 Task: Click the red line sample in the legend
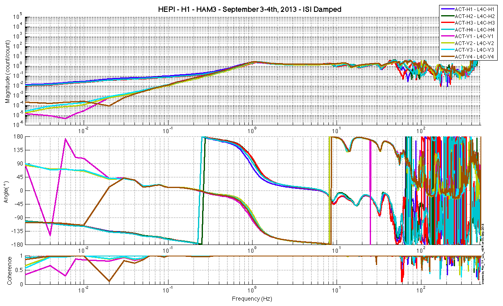pos(447,23)
